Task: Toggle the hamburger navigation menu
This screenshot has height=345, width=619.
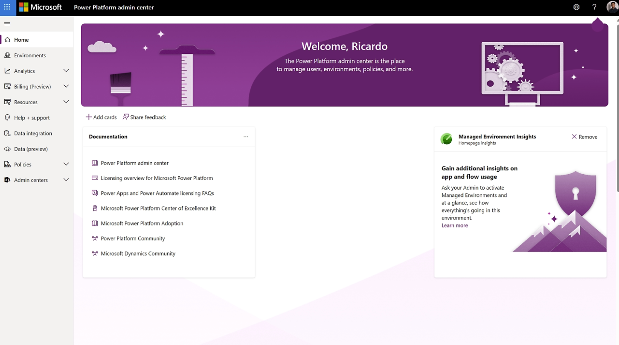Action: [x=7, y=24]
